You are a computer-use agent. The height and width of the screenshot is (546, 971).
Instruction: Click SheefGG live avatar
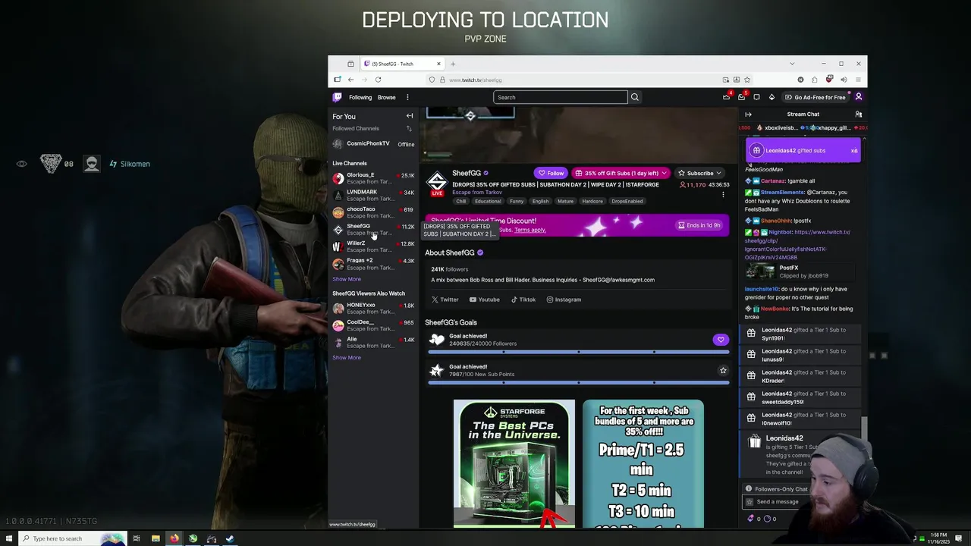pos(436,184)
